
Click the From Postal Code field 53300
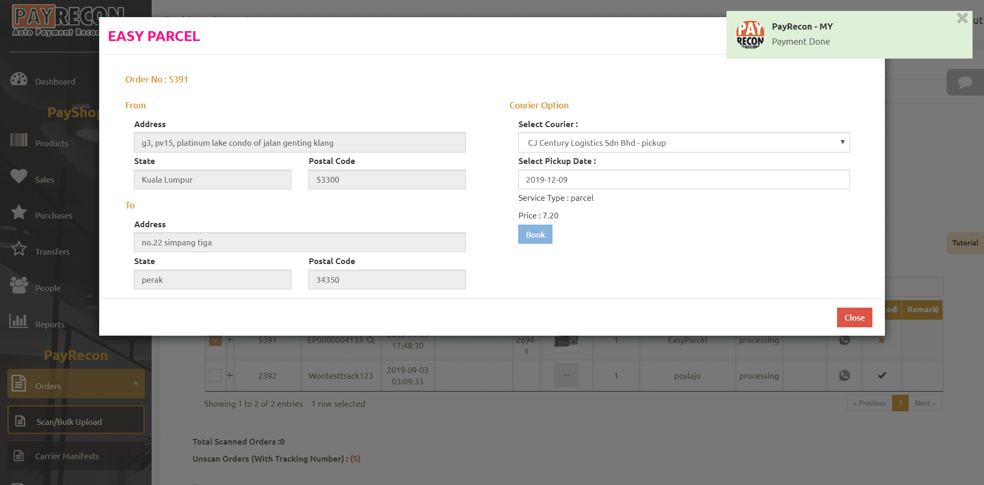pyautogui.click(x=387, y=179)
